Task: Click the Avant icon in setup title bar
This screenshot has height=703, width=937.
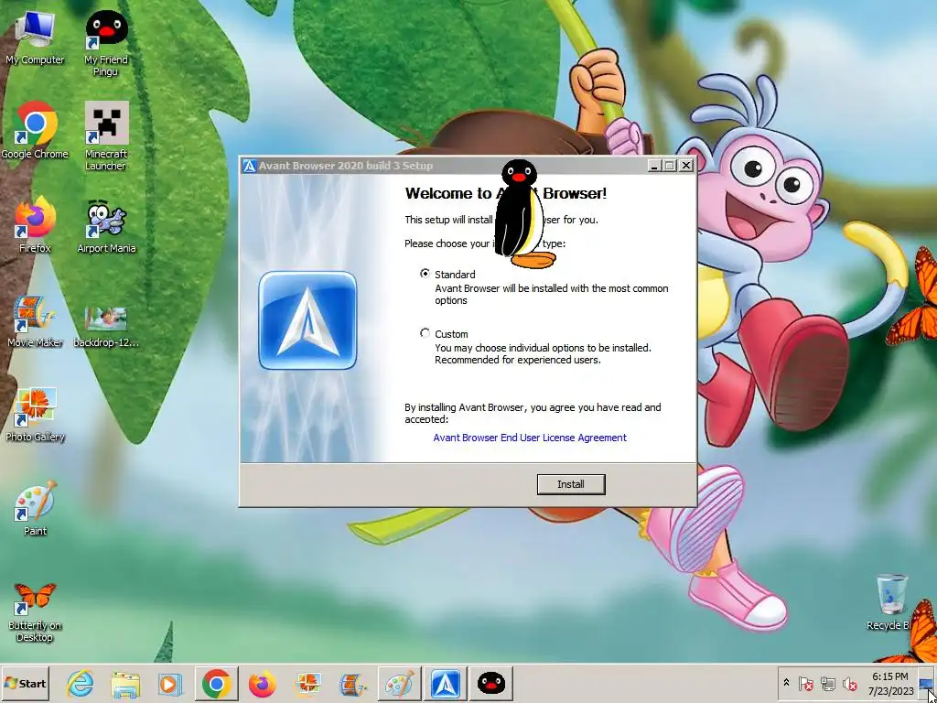Action: pyautogui.click(x=250, y=166)
